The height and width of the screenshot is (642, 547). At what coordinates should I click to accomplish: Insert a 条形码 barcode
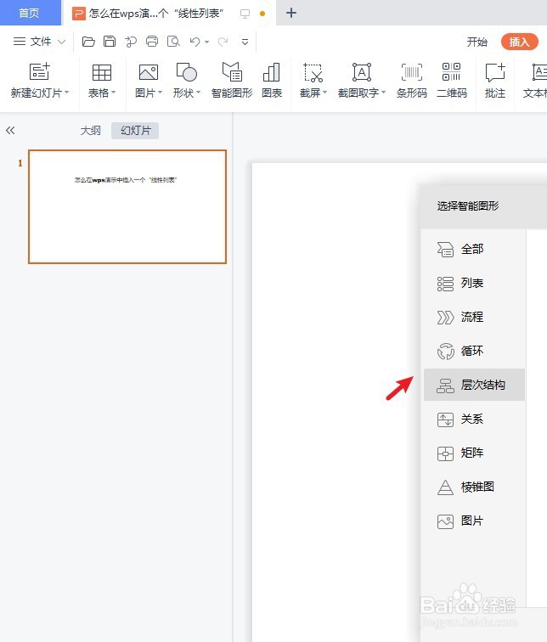(x=411, y=80)
